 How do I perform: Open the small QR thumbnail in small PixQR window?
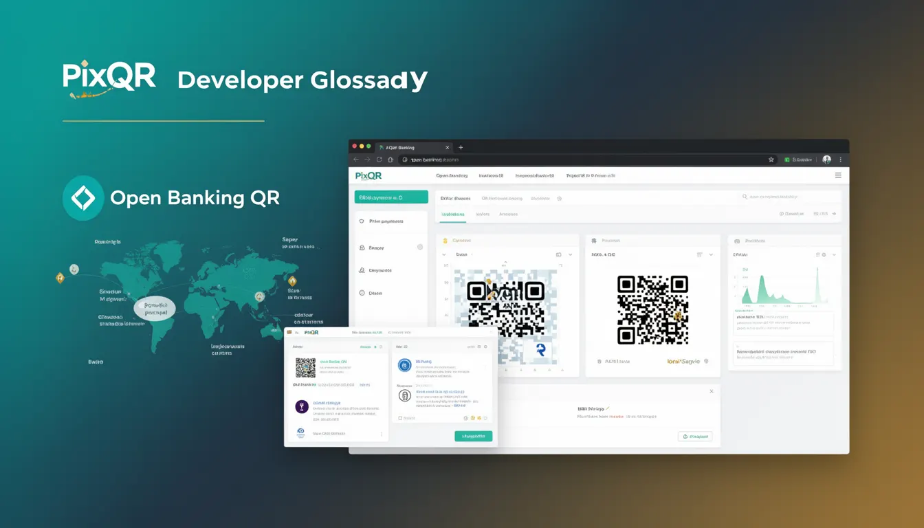305,368
